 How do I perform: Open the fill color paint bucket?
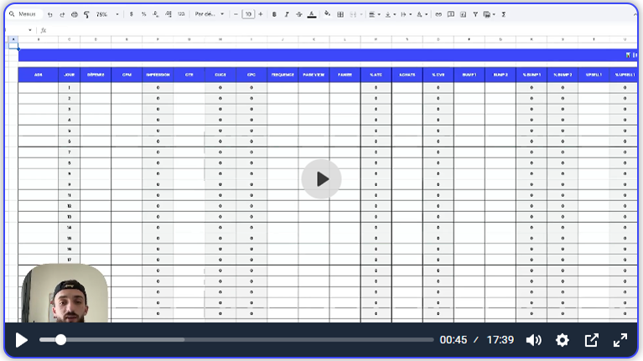(x=327, y=14)
